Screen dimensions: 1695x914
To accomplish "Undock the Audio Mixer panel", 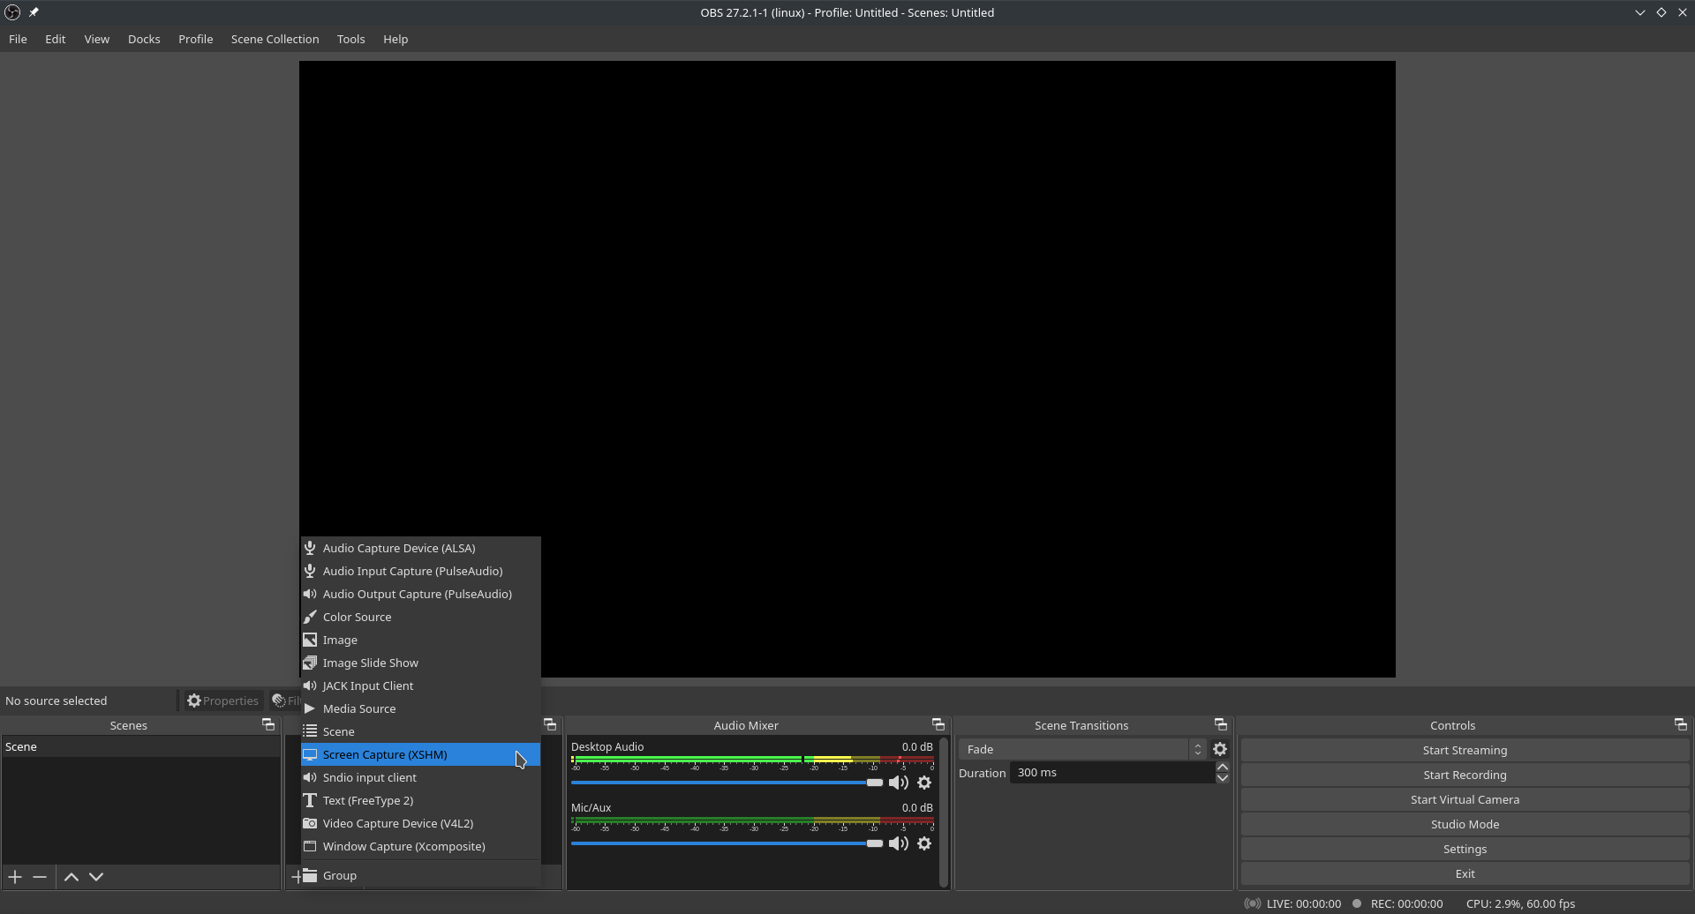I will pyautogui.click(x=938, y=724).
